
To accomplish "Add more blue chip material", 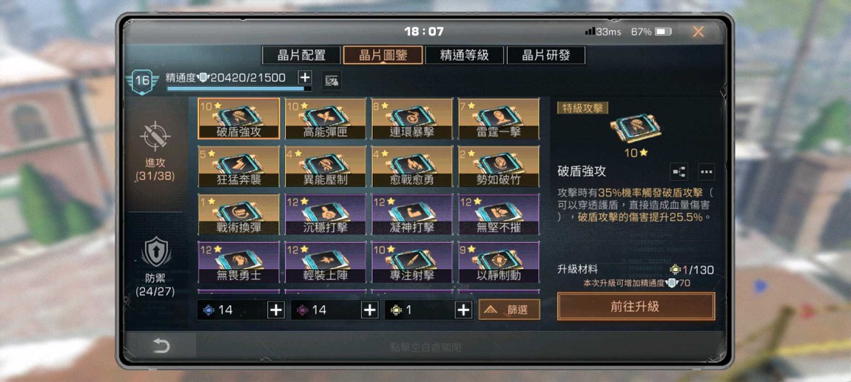I will [x=276, y=310].
